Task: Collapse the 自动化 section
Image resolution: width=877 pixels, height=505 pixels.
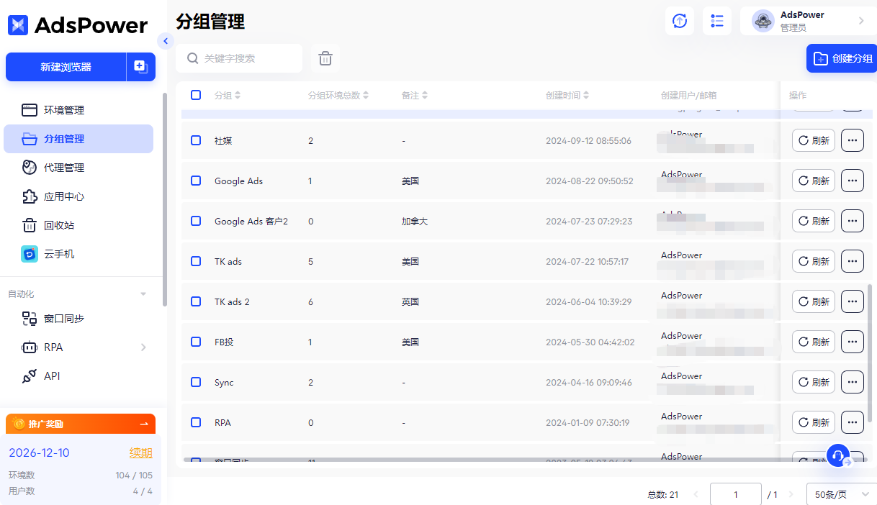Action: 143,294
